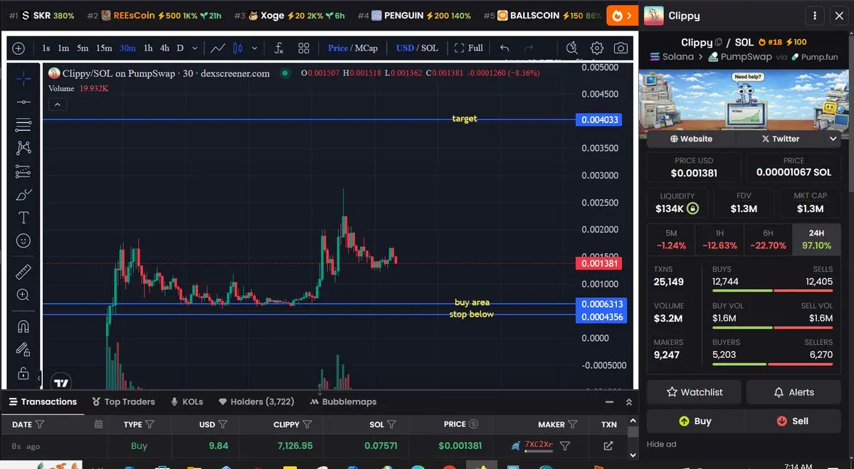
Task: Add Clippy to Watchlist
Action: click(x=694, y=392)
